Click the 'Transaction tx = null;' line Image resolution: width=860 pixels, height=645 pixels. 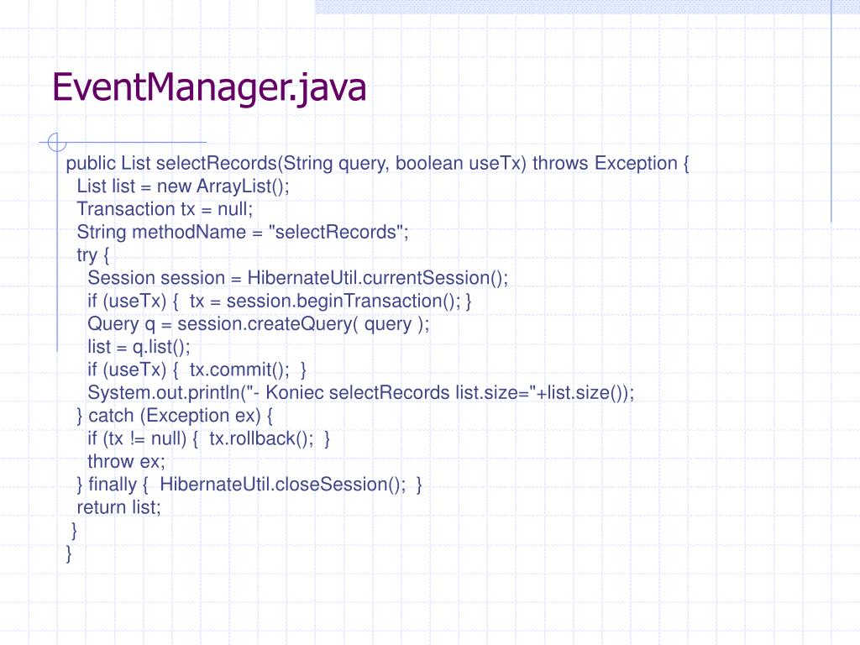tap(165, 209)
